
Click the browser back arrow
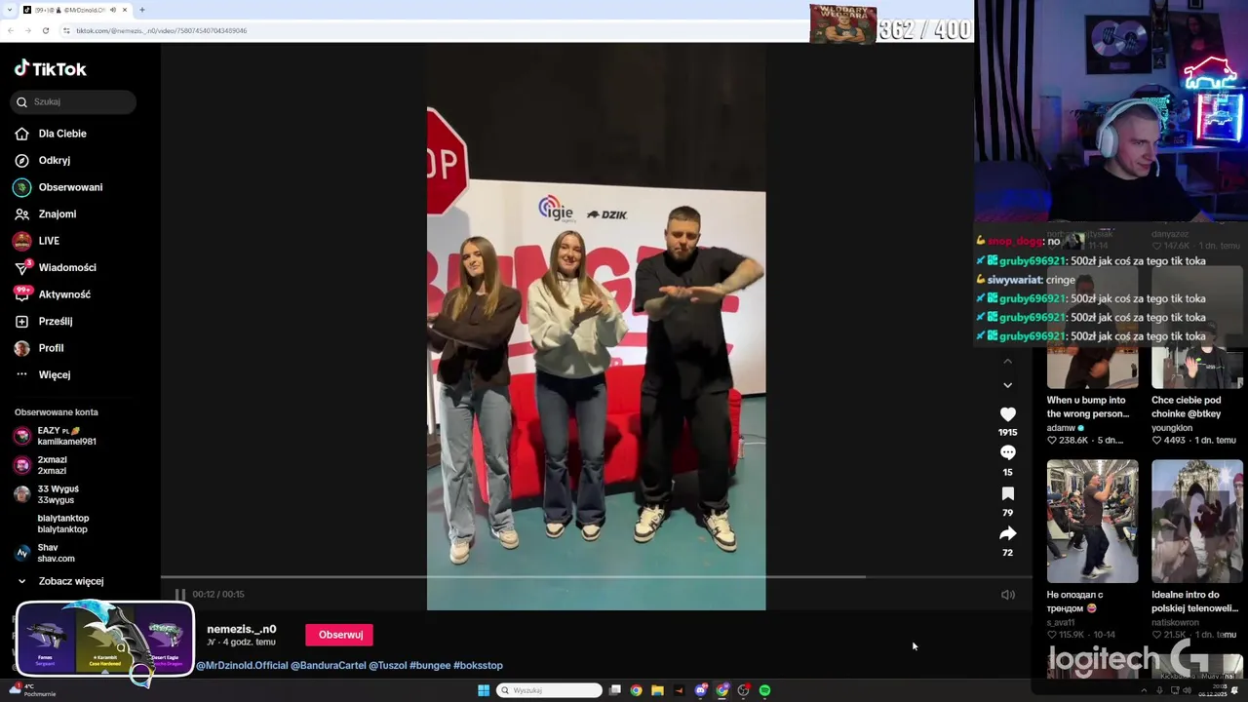(x=11, y=30)
